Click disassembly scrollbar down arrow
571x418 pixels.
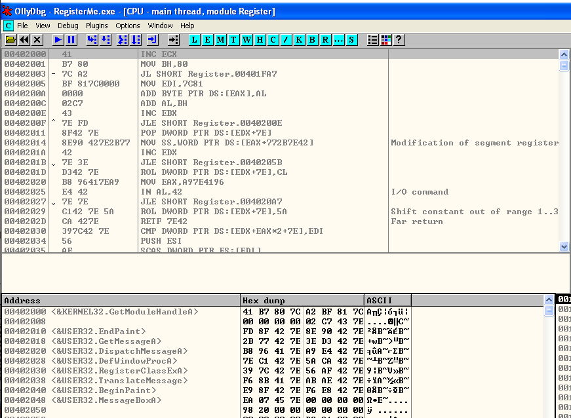point(564,246)
